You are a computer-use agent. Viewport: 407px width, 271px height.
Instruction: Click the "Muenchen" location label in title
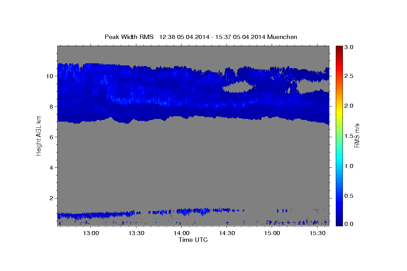[x=282, y=37]
